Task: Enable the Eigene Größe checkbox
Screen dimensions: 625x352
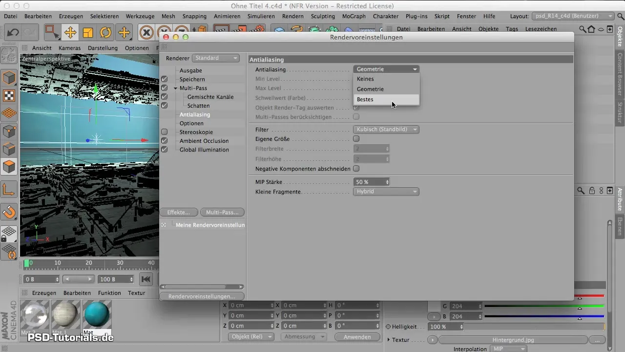Action: (x=356, y=139)
